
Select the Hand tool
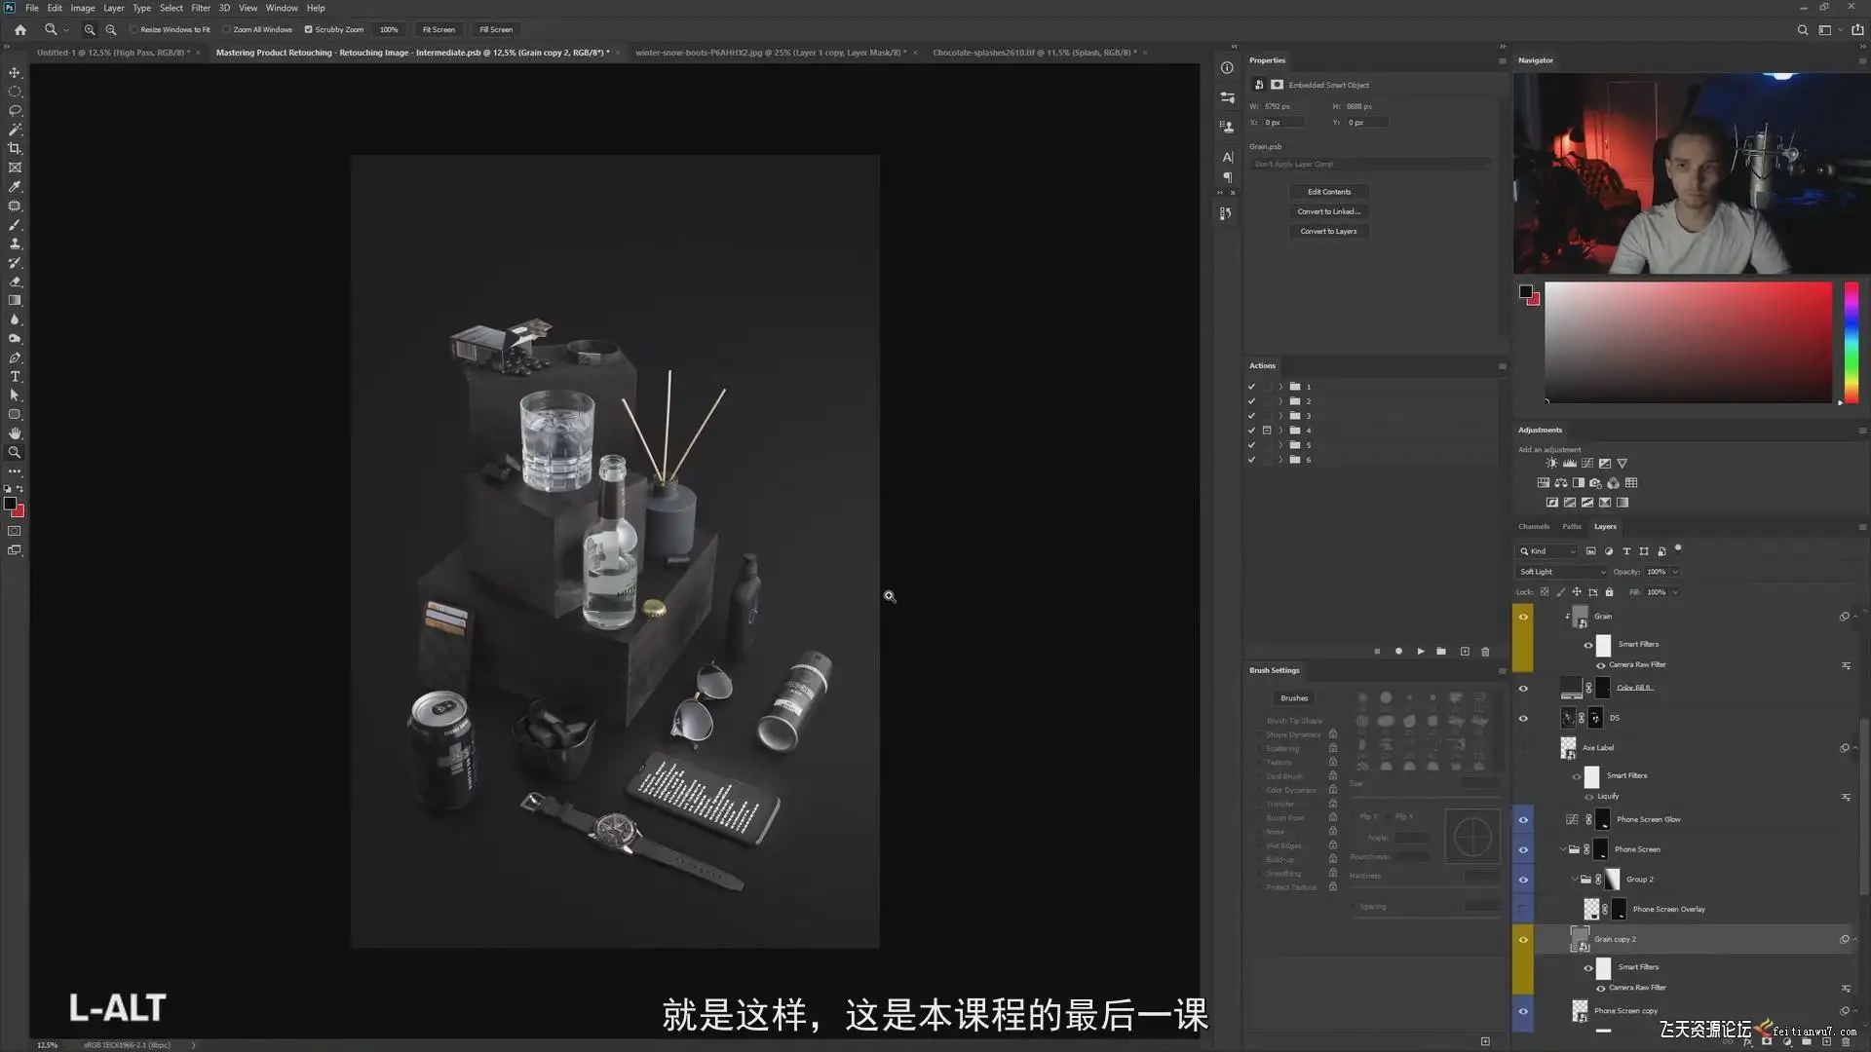[x=15, y=433]
